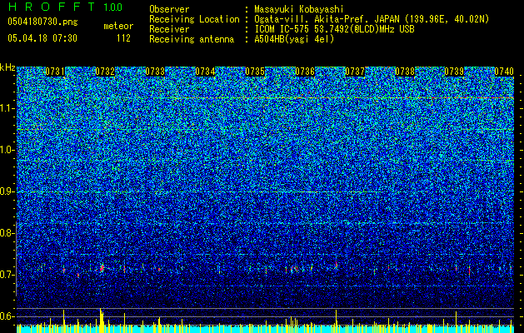Click the 0740 time marker

(504, 72)
